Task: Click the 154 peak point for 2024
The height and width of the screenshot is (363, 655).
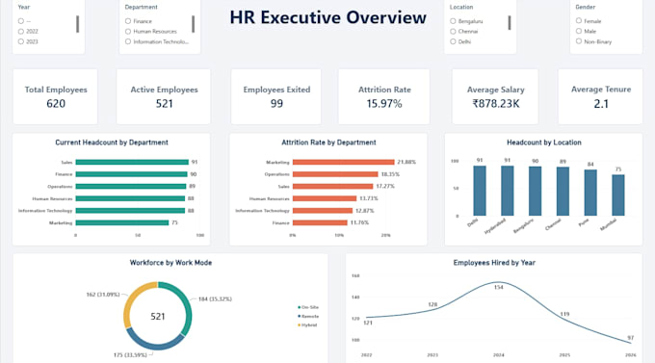Action: (498, 283)
